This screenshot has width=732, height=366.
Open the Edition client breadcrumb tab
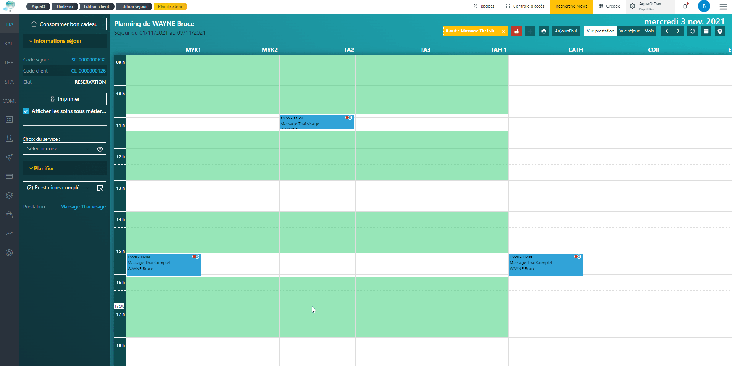pos(96,6)
